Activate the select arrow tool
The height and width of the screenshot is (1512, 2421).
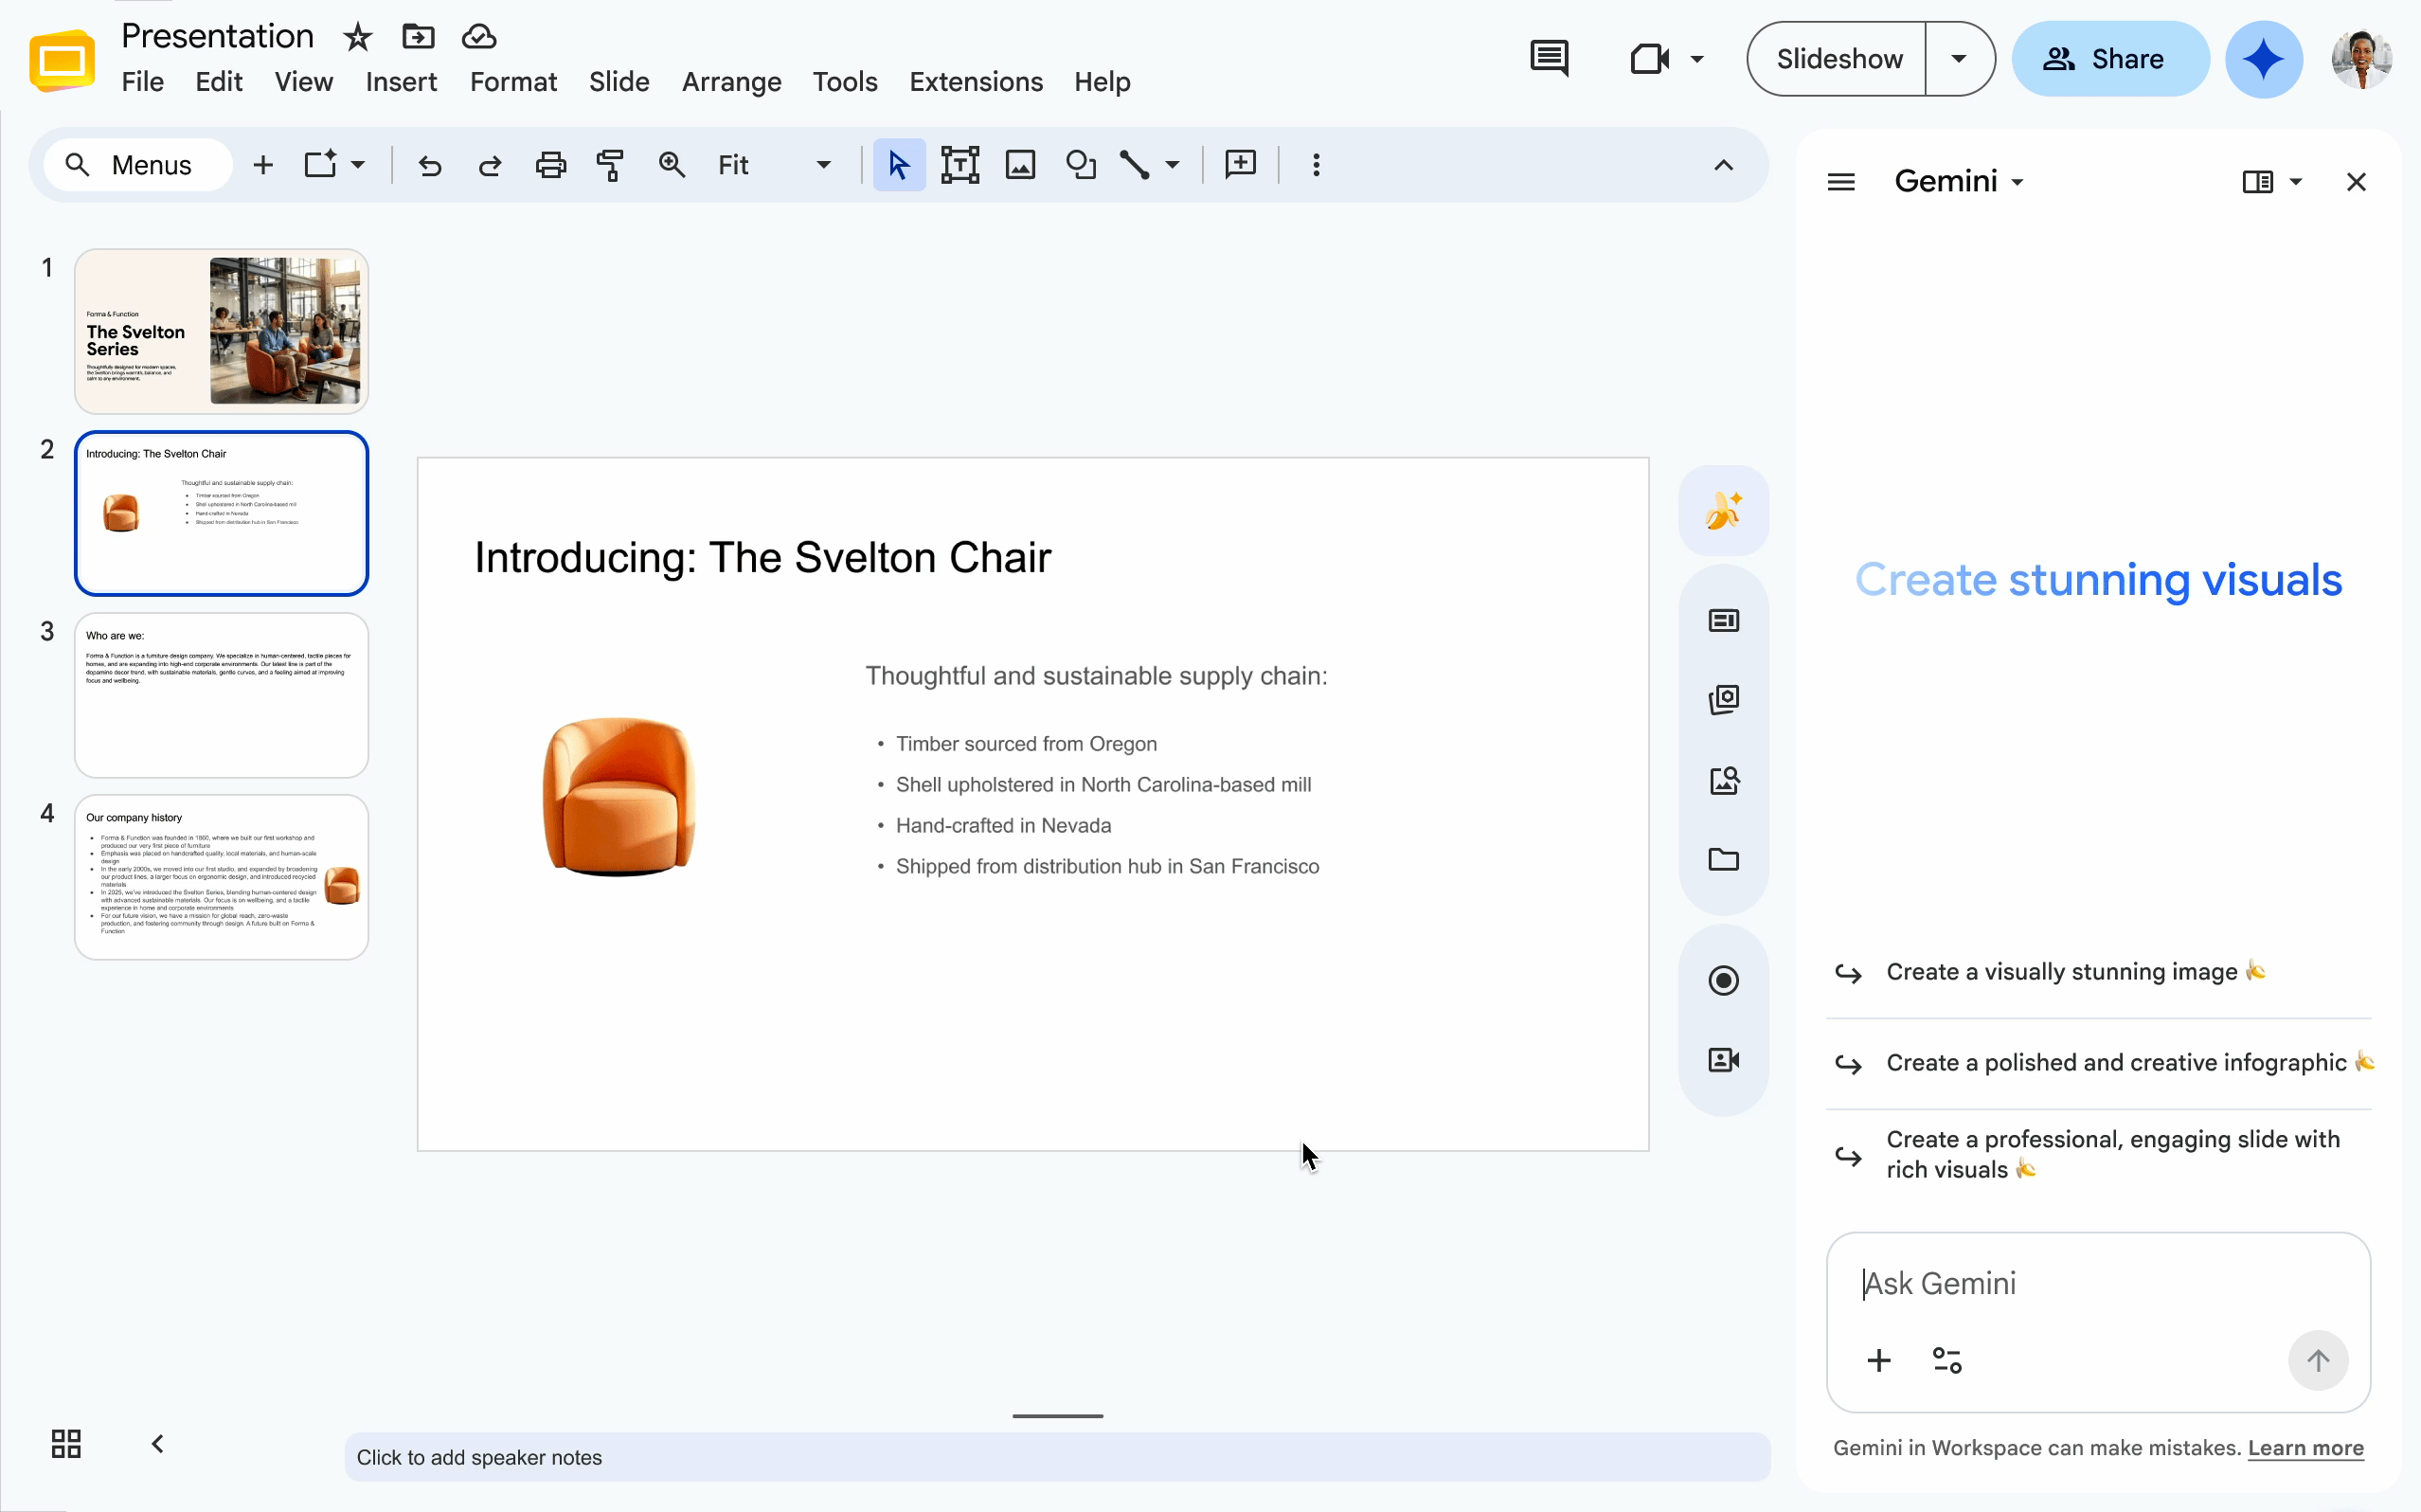(x=899, y=165)
